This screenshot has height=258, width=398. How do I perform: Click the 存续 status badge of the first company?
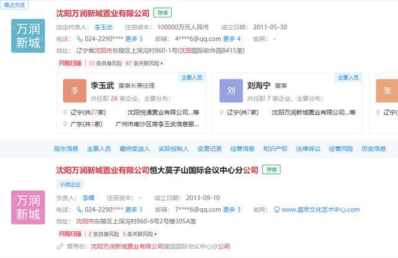tap(162, 12)
